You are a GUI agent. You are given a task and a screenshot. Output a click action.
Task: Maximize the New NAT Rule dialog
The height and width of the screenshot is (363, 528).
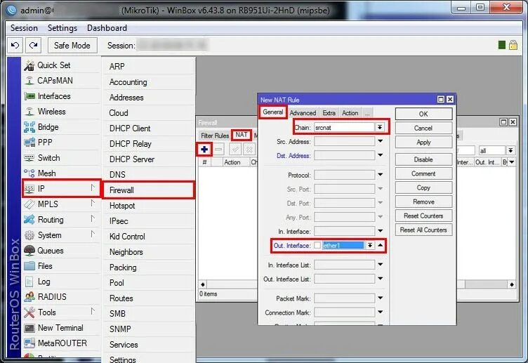[441, 99]
